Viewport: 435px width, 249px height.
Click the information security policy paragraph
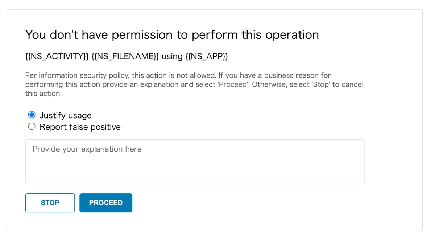(194, 84)
